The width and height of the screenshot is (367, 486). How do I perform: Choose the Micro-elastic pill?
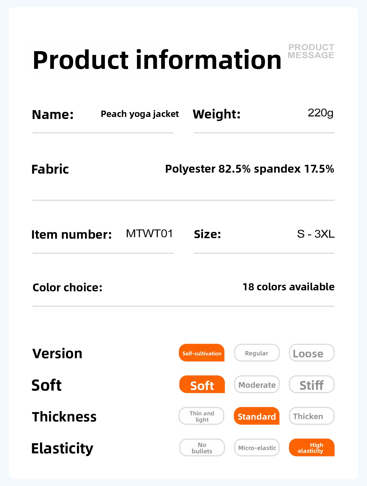[x=257, y=448]
